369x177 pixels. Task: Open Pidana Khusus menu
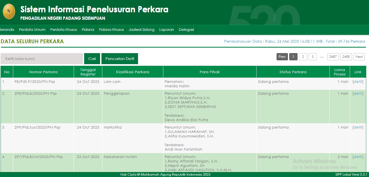click(111, 30)
